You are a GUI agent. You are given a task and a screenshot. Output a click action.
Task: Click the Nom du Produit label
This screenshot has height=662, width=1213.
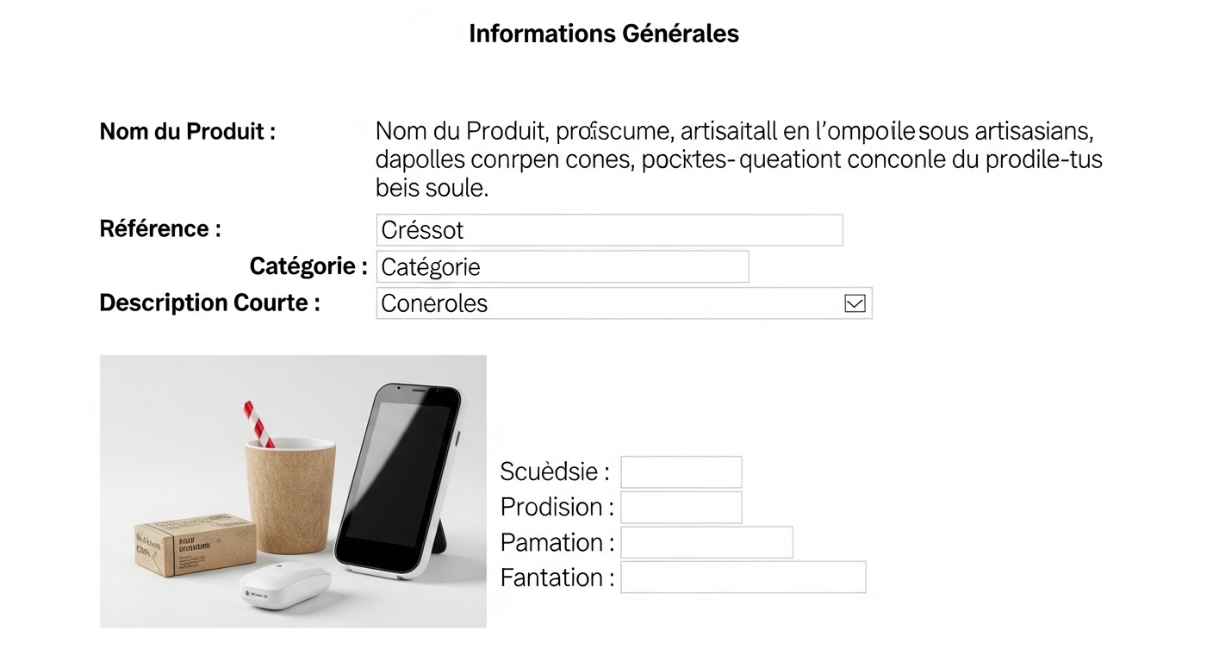[188, 132]
